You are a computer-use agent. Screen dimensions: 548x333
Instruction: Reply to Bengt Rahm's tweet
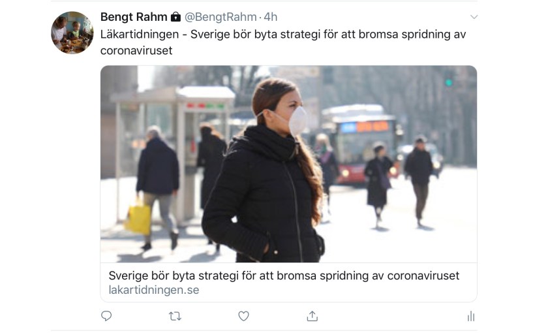106,316
